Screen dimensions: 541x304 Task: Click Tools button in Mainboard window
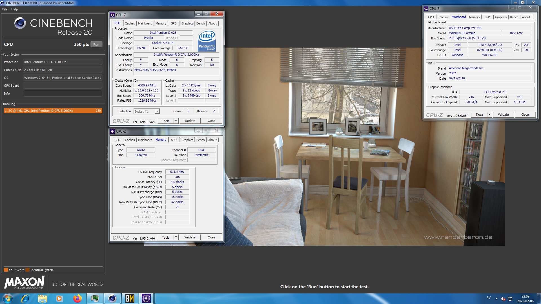click(x=479, y=115)
